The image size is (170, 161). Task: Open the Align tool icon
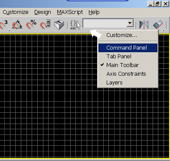click(x=158, y=25)
